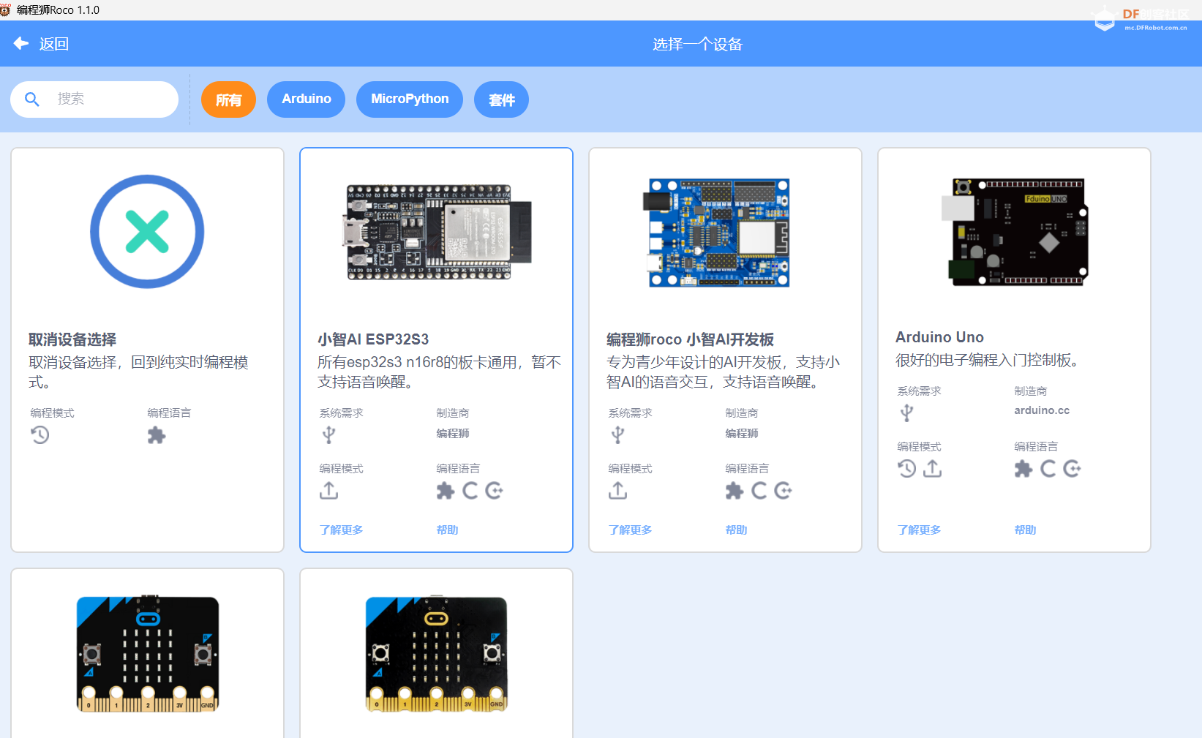Click C language icon in Arduino Uno card
The width and height of the screenshot is (1202, 738).
1048,469
